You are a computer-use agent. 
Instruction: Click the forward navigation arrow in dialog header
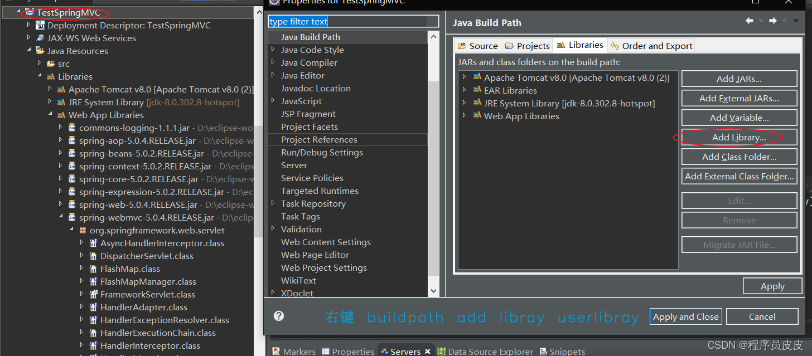(x=773, y=21)
